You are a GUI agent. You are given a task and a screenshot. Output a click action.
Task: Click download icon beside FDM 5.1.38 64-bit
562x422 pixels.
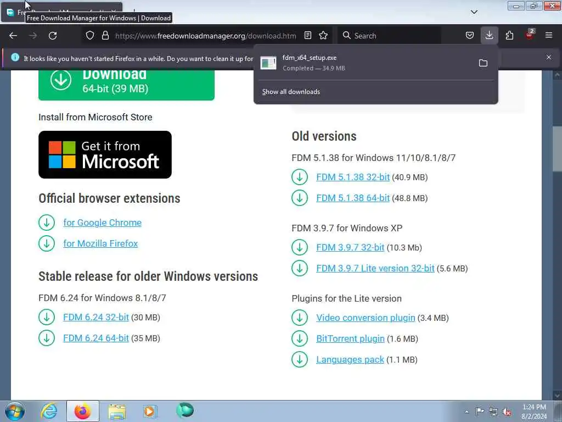pyautogui.click(x=300, y=198)
